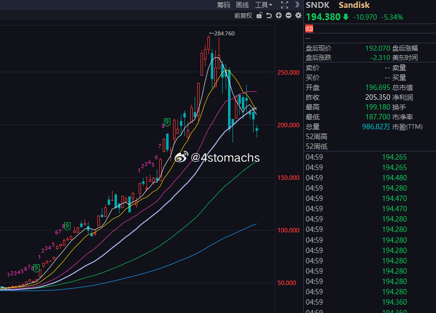Click the Sandisk company name
The height and width of the screenshot is (313, 436).
pos(354,5)
